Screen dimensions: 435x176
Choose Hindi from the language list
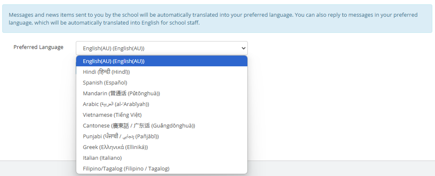pos(162,72)
